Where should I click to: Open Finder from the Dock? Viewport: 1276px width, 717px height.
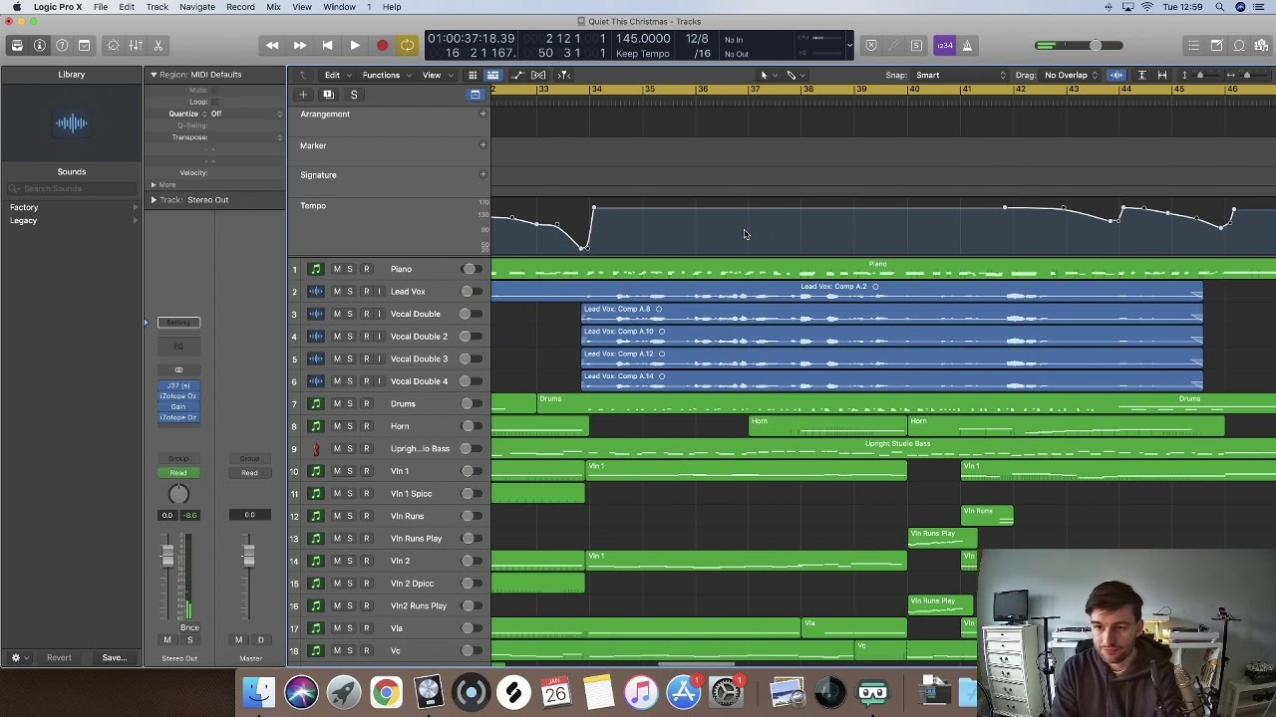tap(258, 691)
